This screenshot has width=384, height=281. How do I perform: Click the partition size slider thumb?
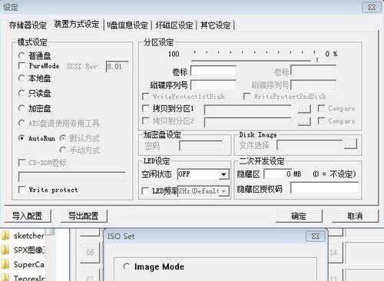[x=317, y=60]
